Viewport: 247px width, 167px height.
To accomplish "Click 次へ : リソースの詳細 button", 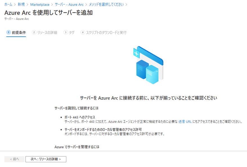I will (46, 159).
